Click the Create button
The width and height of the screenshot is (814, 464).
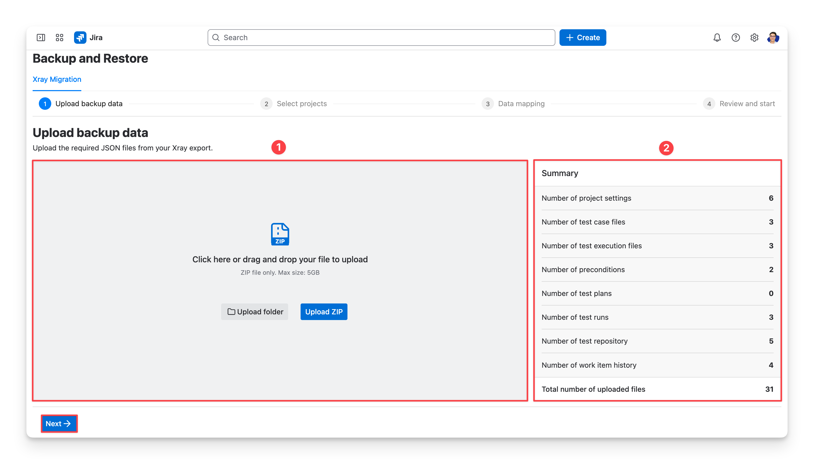point(583,38)
